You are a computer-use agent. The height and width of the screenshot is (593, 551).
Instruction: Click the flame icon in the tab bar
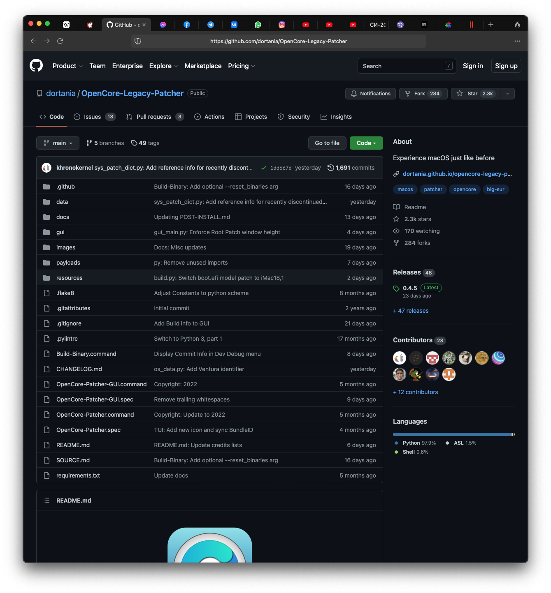click(x=517, y=25)
